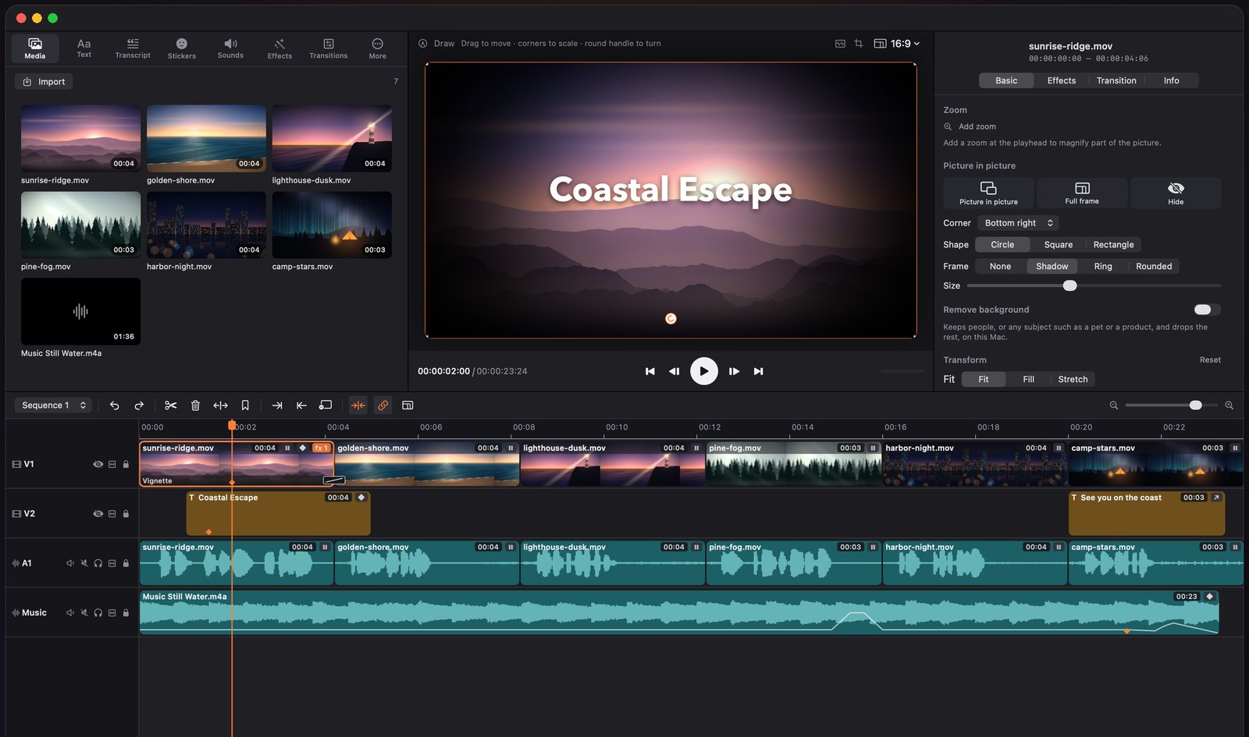This screenshot has width=1249, height=737.
Task: Solo the A1 track with headphones icon
Action: tap(98, 563)
